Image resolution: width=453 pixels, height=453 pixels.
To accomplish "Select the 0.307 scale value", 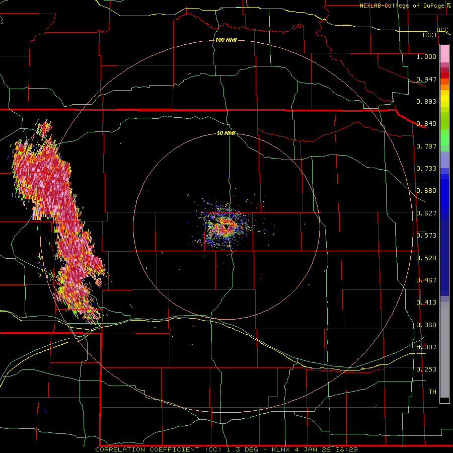I will (426, 347).
